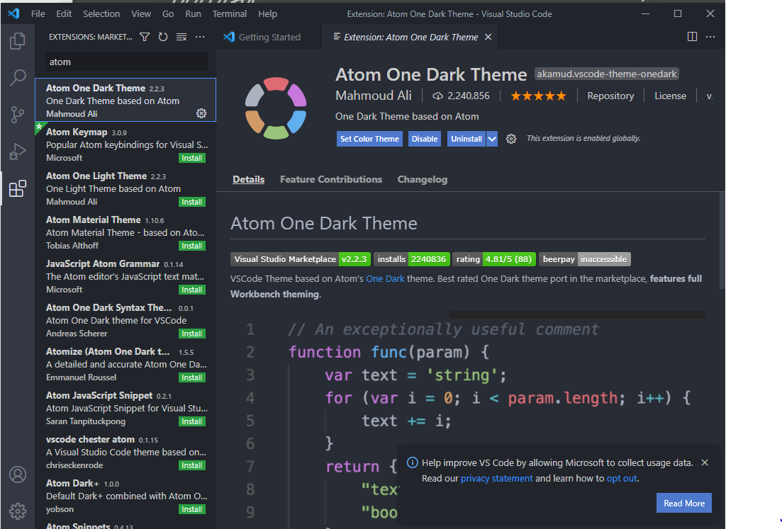Open the Selection menu

coord(101,14)
